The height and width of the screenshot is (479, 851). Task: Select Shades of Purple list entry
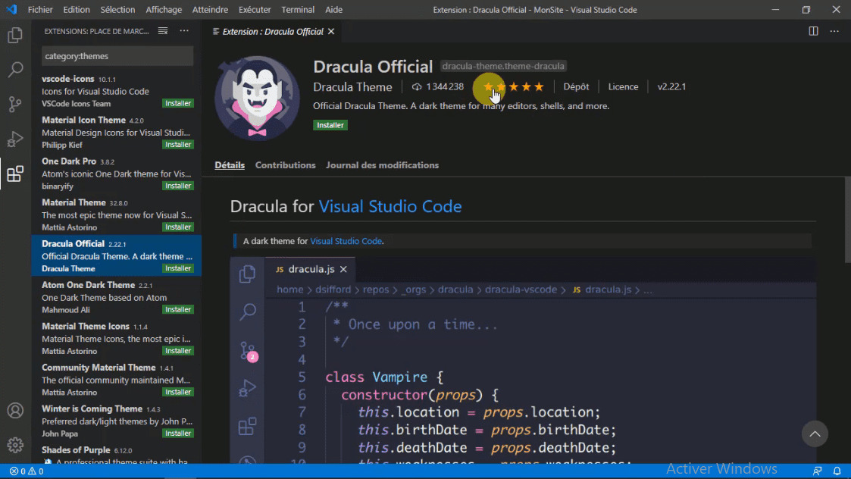click(117, 453)
